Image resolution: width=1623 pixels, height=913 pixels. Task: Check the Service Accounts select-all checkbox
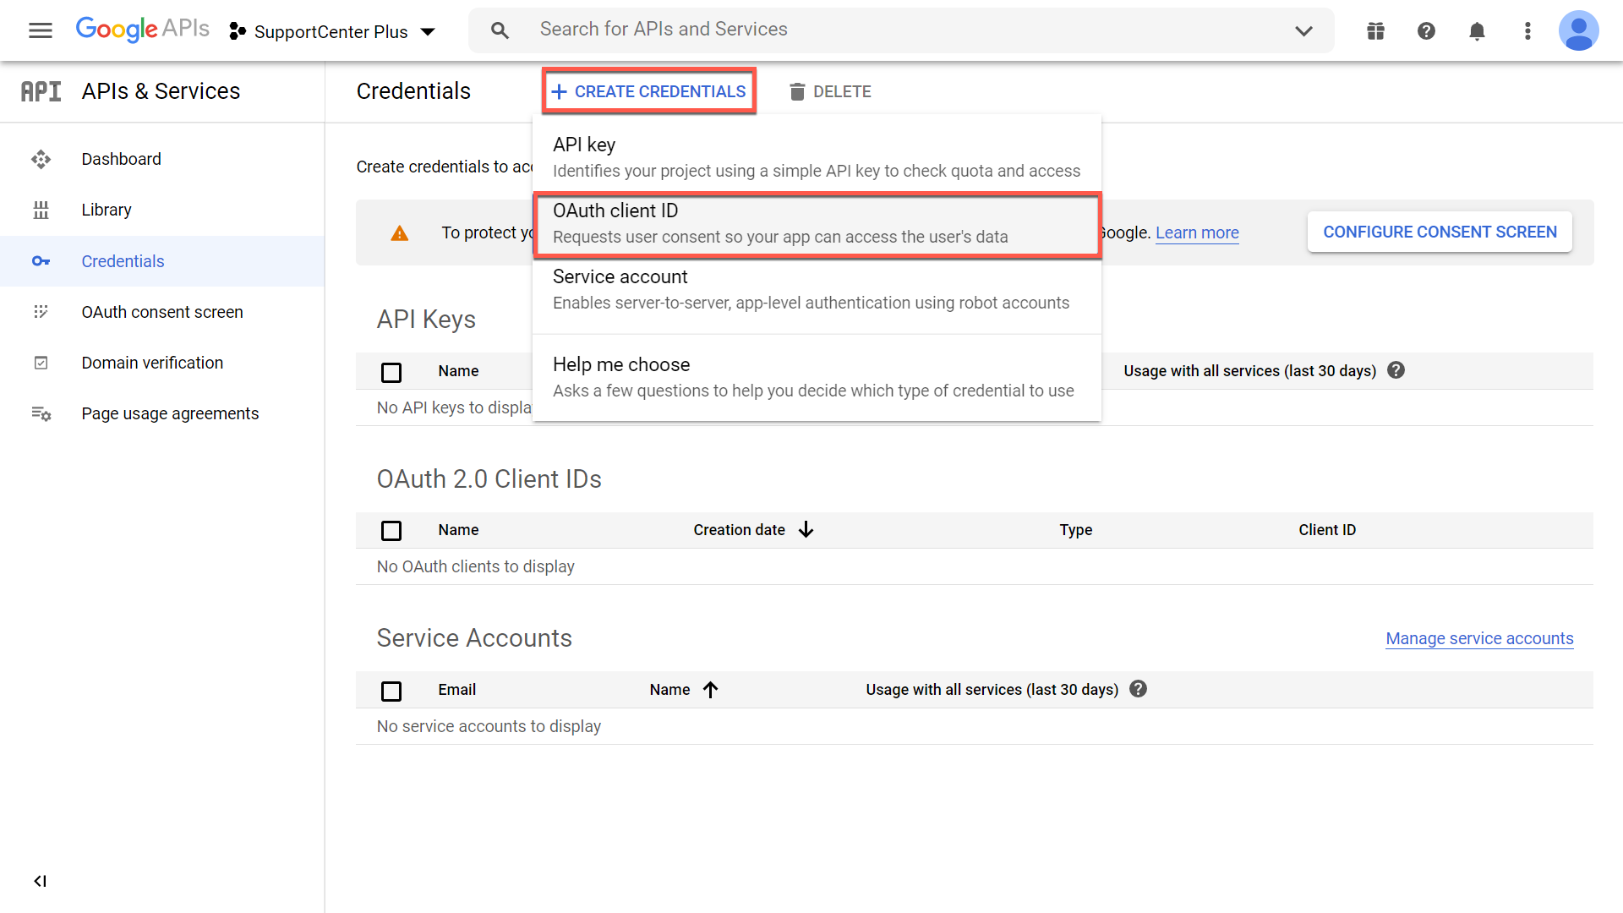coord(391,691)
